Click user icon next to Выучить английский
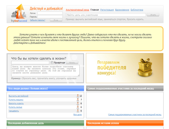 (78, 96)
